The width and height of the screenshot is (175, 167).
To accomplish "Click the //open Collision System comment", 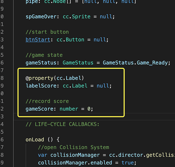I will [73, 147].
